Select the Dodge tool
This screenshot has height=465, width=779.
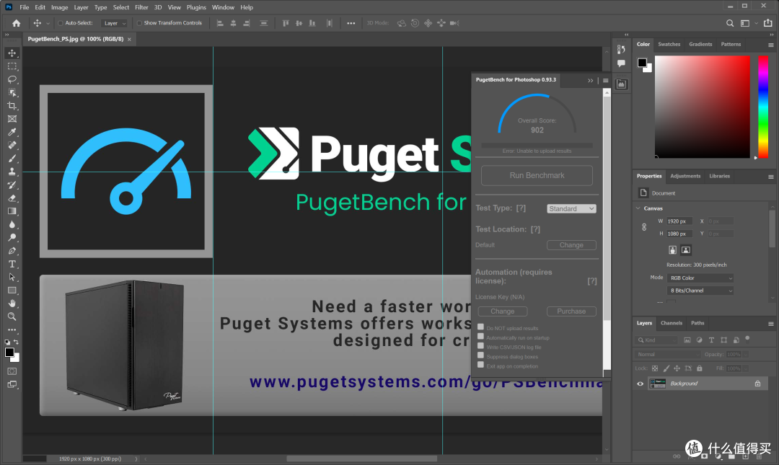(12, 237)
